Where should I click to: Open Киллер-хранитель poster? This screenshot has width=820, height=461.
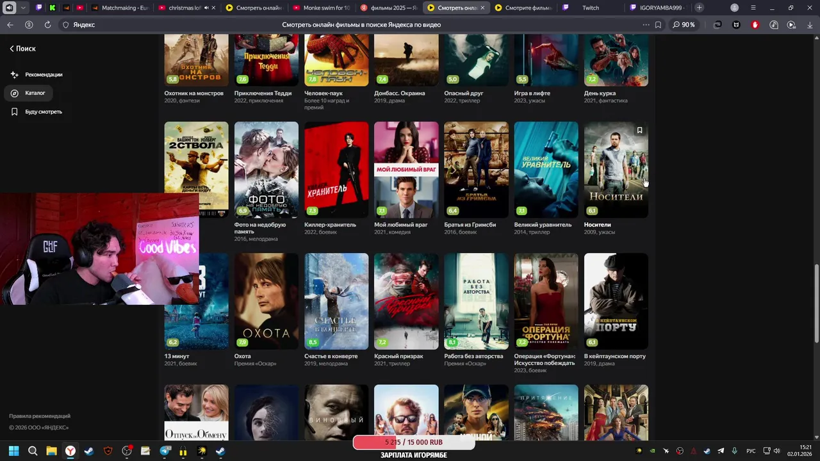coord(336,170)
